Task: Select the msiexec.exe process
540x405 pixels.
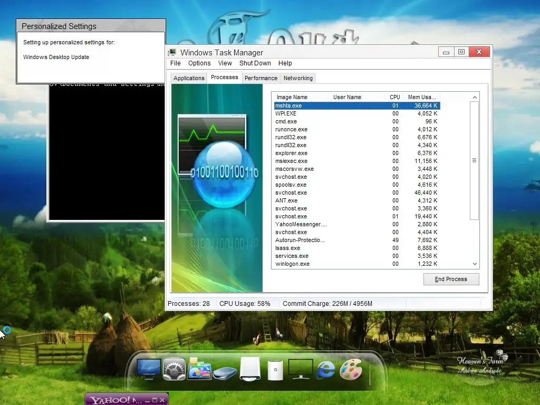Action: 357,161
